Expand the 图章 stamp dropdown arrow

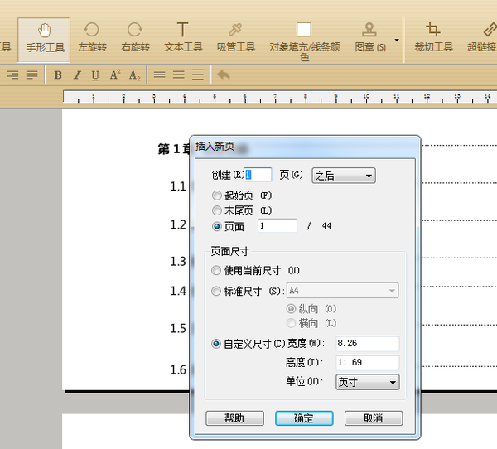[397, 41]
